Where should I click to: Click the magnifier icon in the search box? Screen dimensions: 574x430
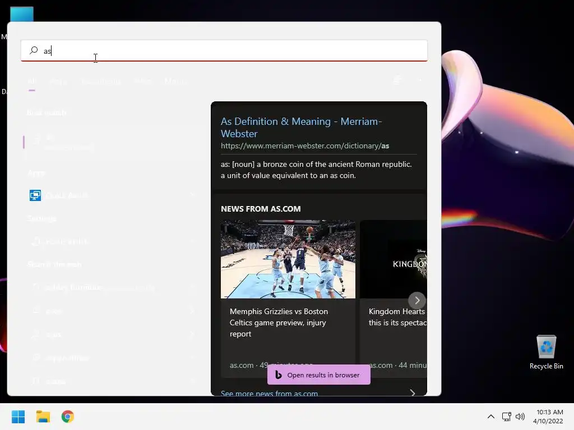(x=34, y=50)
